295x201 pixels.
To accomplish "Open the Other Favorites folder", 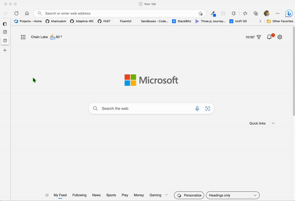I will tap(280, 21).
